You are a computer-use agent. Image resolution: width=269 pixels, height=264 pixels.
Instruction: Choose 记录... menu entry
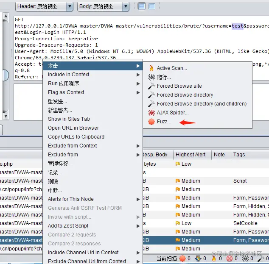[x=92, y=172]
